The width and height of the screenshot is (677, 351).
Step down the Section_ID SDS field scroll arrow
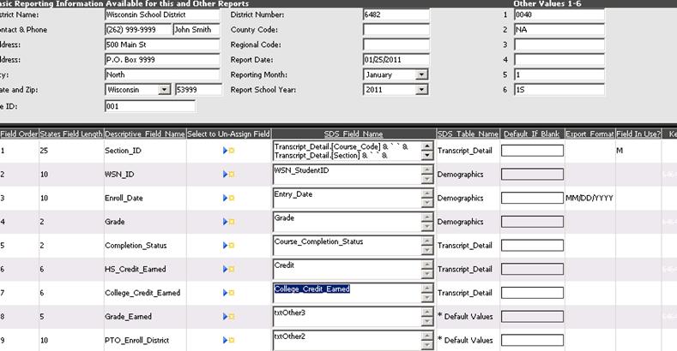427,156
